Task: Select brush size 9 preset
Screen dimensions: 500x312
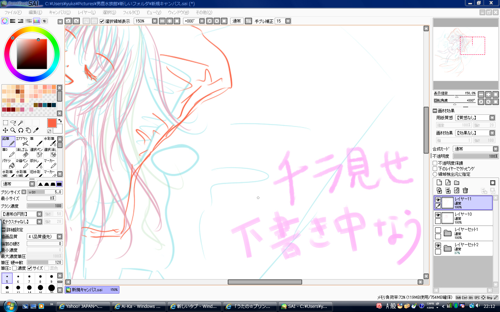Action: click(x=51, y=278)
